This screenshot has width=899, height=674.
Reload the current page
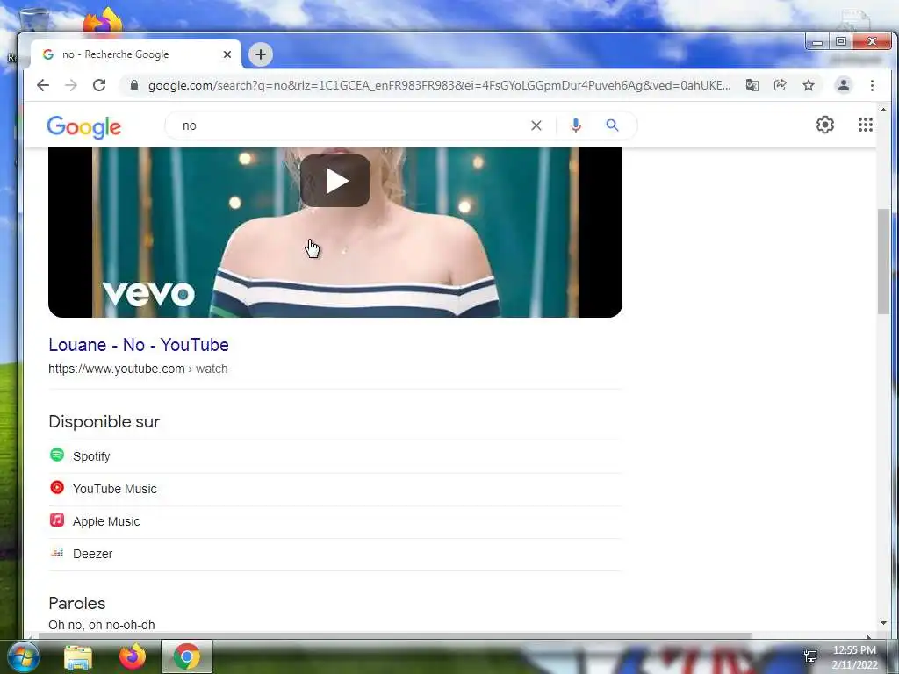[99, 85]
